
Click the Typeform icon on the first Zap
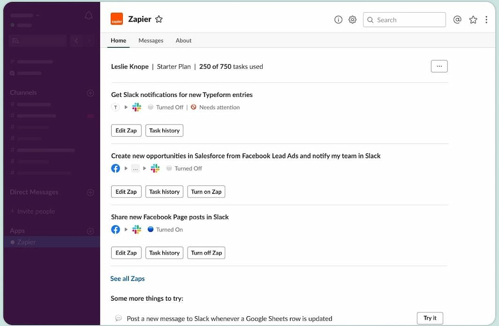pos(115,107)
